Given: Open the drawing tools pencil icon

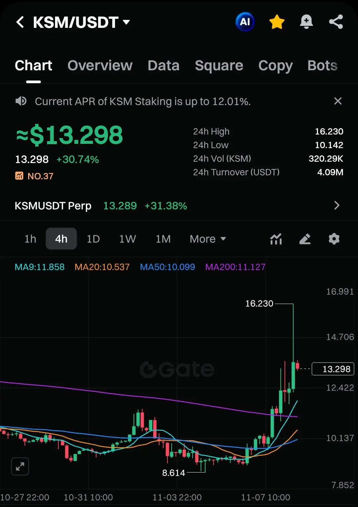Looking at the screenshot, I should pyautogui.click(x=305, y=239).
